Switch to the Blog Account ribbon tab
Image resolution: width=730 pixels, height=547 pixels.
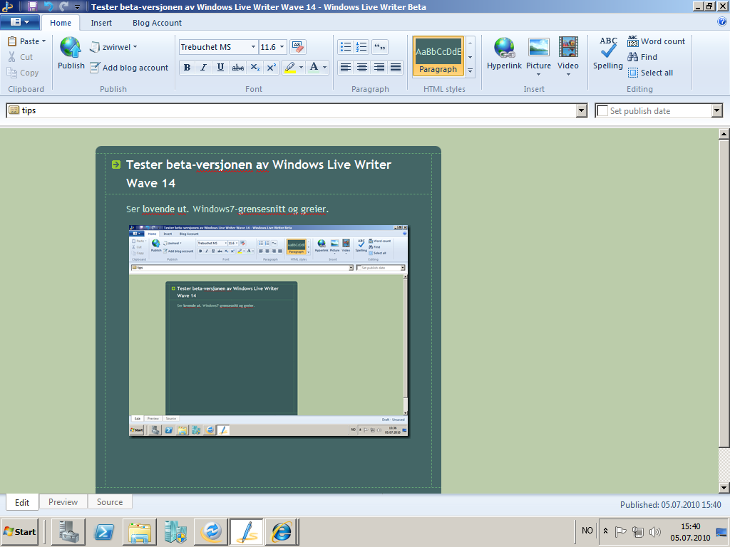[x=157, y=23]
